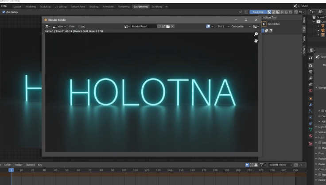Open the outliner editor type dropdown

pos(312,12)
